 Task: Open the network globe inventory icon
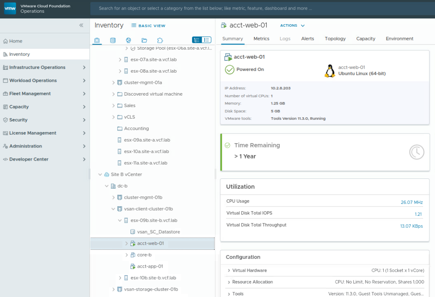click(128, 40)
